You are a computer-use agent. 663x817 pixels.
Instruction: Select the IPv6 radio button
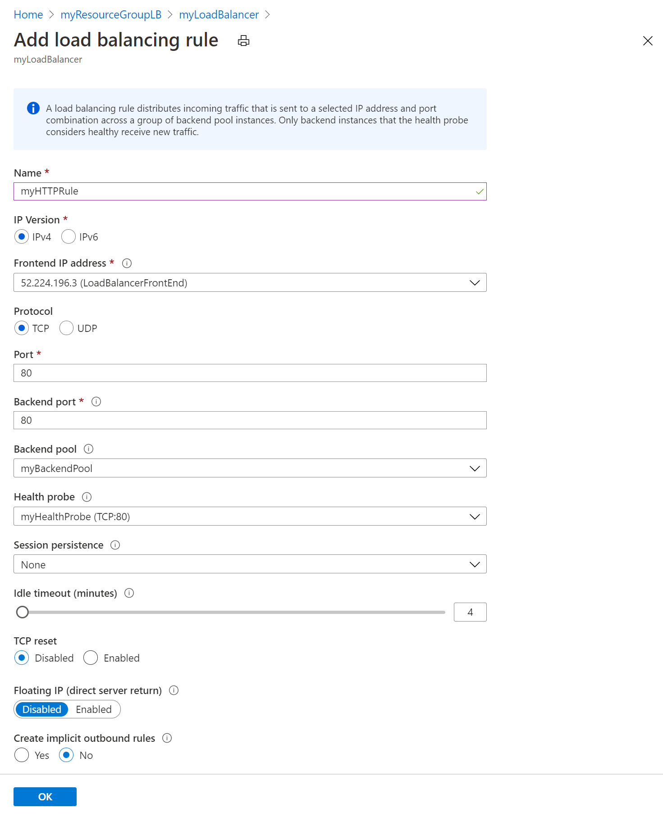(69, 237)
